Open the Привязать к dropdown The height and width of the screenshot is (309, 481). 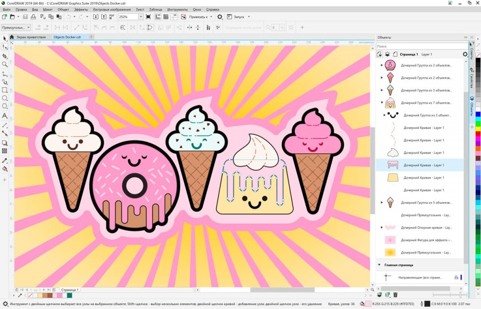point(211,17)
